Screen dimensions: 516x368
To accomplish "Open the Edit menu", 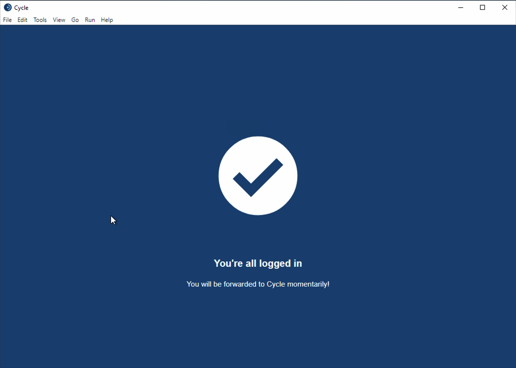I will [x=22, y=20].
